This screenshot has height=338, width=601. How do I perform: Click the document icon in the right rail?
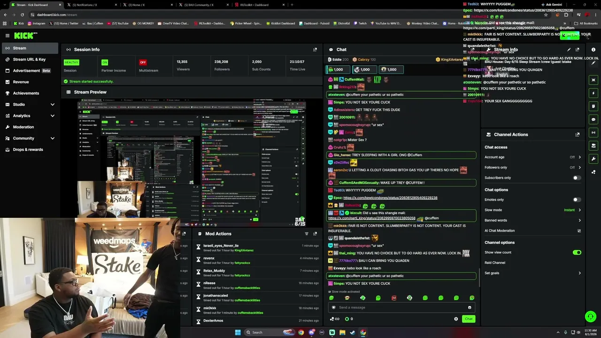point(593,106)
